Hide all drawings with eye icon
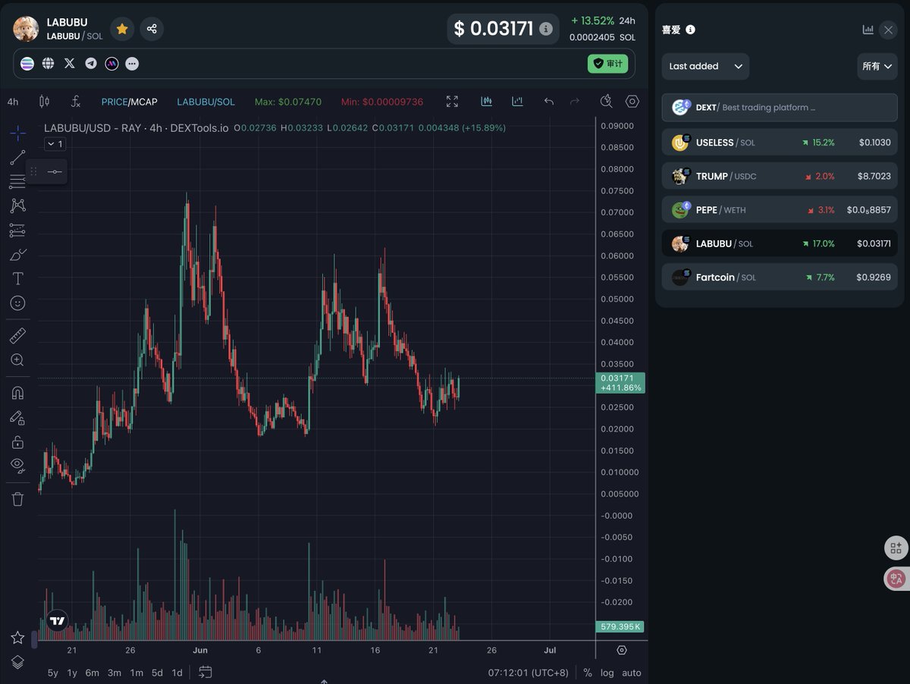Viewport: 910px width, 684px height. pos(17,465)
